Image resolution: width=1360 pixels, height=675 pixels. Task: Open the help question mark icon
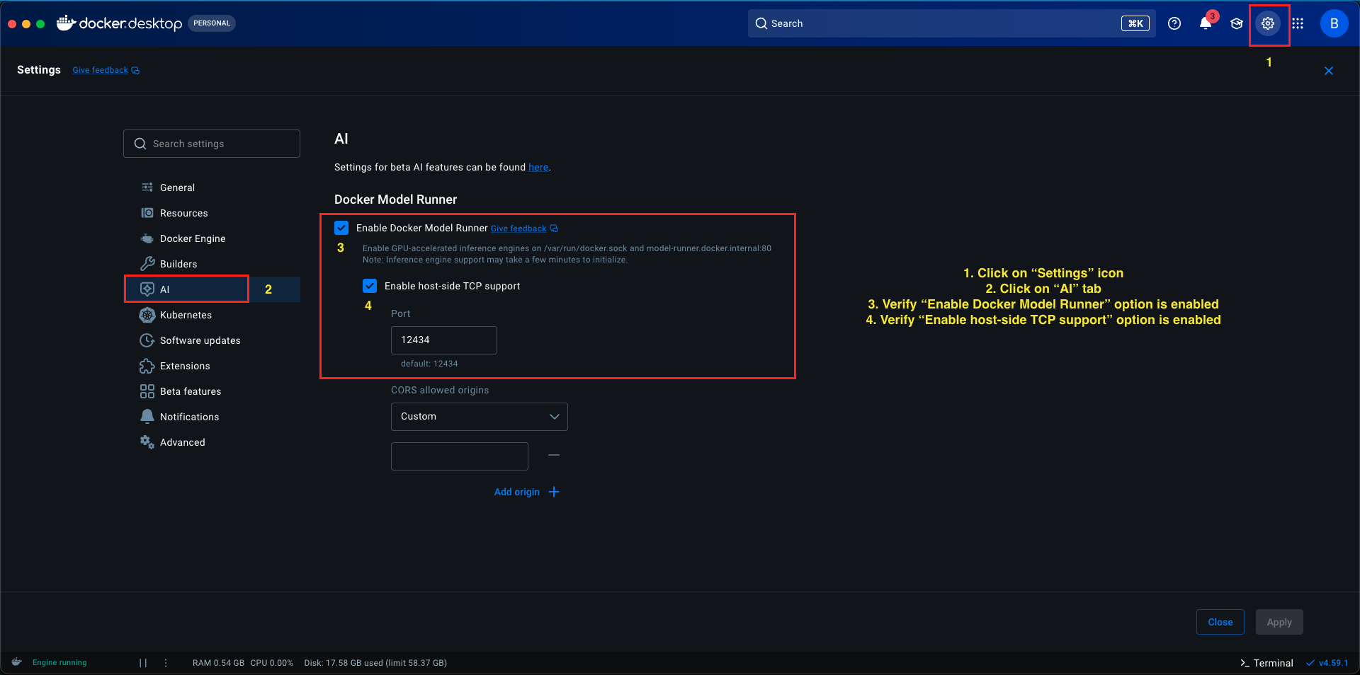pos(1174,23)
